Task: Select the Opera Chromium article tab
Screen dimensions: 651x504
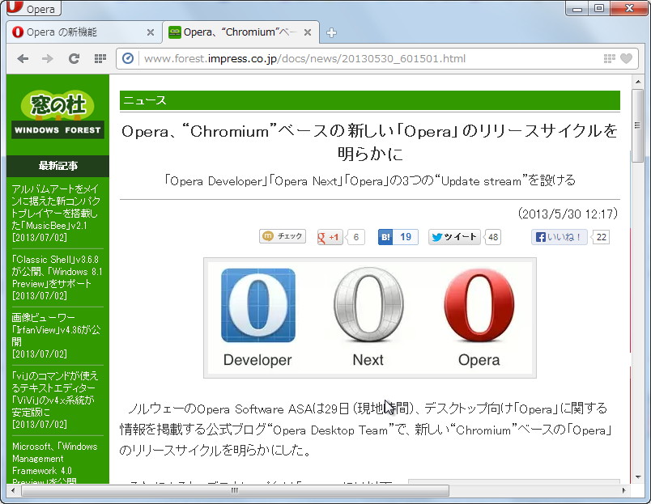Action: 231,32
